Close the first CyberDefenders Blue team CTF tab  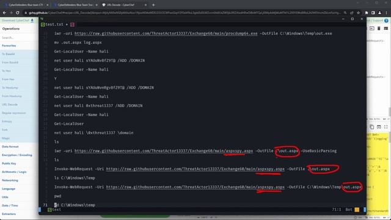48,5
